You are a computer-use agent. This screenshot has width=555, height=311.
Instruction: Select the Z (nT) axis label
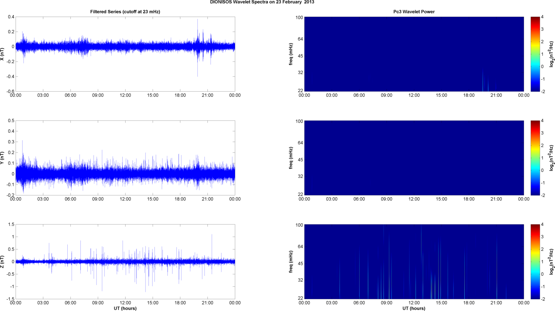(2, 261)
